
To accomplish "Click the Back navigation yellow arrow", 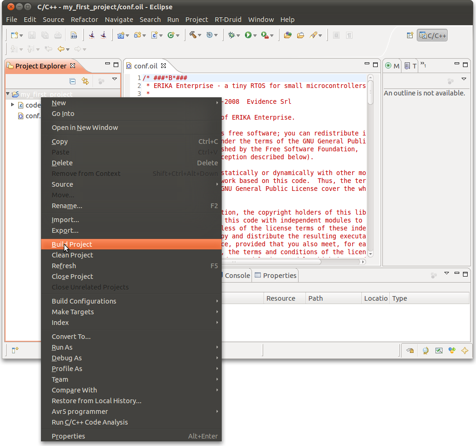I will (x=61, y=49).
